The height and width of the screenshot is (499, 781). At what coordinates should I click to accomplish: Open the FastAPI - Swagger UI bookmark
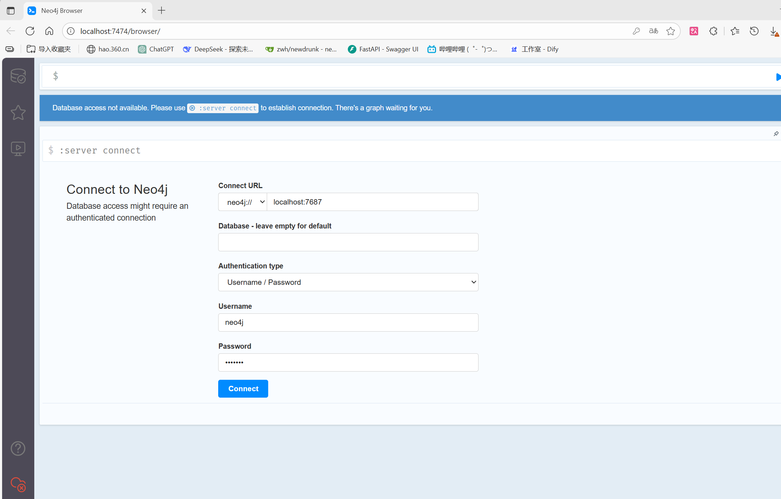pyautogui.click(x=383, y=49)
